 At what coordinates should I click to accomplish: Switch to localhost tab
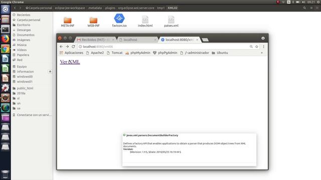137,39
